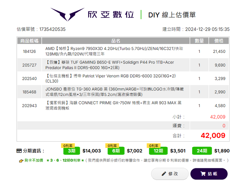This screenshot has height=185, width=245.
Task: Click the ★3、6、12期0利率★ text
Action: 65,161
